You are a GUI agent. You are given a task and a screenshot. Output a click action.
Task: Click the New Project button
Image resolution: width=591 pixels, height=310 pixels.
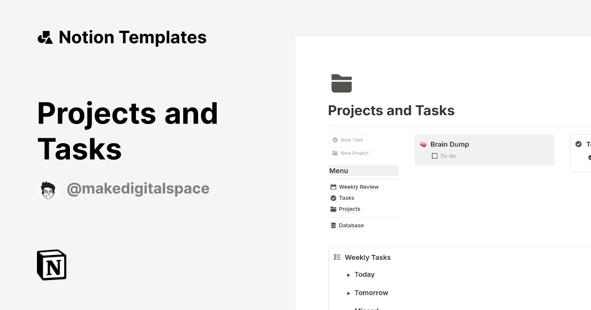351,153
